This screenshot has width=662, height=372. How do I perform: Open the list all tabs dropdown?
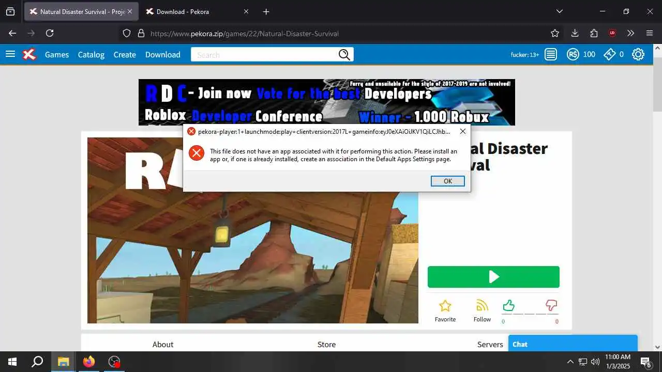pos(559,11)
